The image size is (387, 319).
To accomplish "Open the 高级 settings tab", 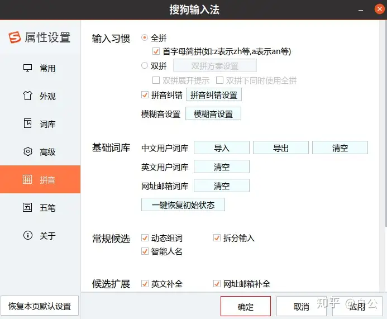I will tap(40, 151).
